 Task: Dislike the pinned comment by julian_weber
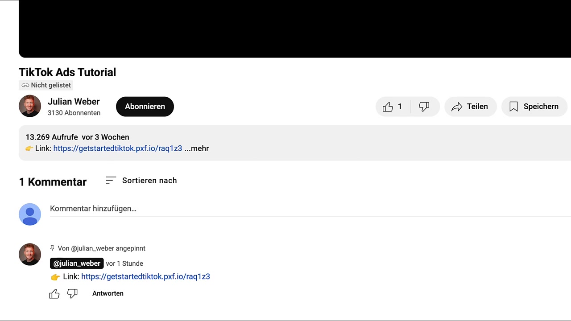[x=72, y=293]
